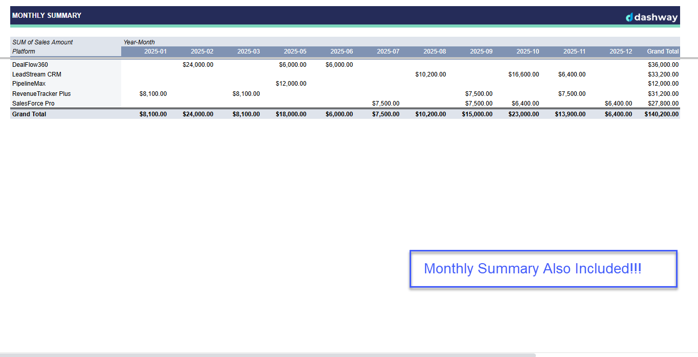Select the 2025-03 column header
The image size is (698, 357).
[x=249, y=52]
